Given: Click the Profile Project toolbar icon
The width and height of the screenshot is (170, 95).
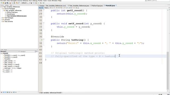Looking at the screenshot, I should coord(44,3).
